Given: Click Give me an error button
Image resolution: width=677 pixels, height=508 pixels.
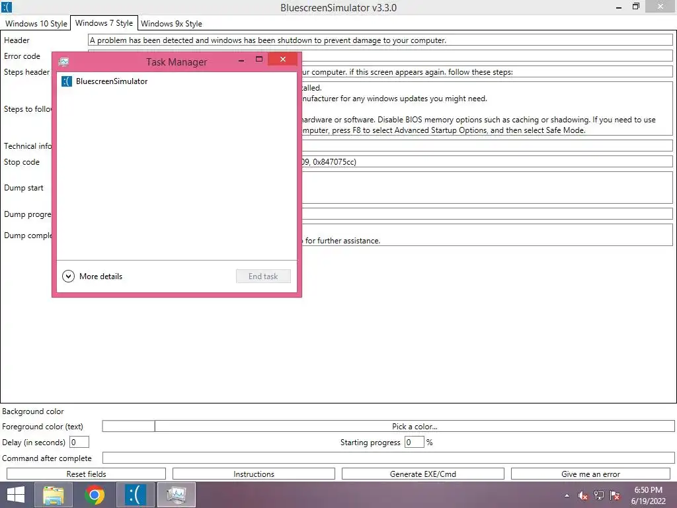Looking at the screenshot, I should coord(590,474).
